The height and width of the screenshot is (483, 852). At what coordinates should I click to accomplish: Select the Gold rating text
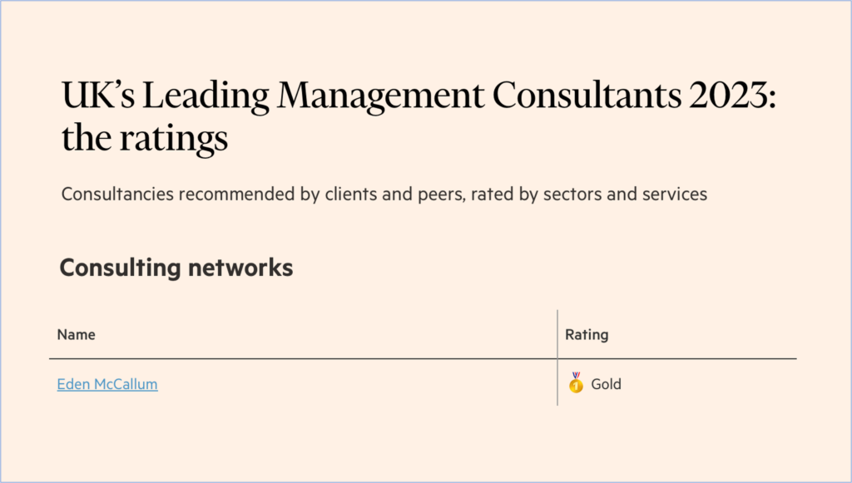click(606, 384)
